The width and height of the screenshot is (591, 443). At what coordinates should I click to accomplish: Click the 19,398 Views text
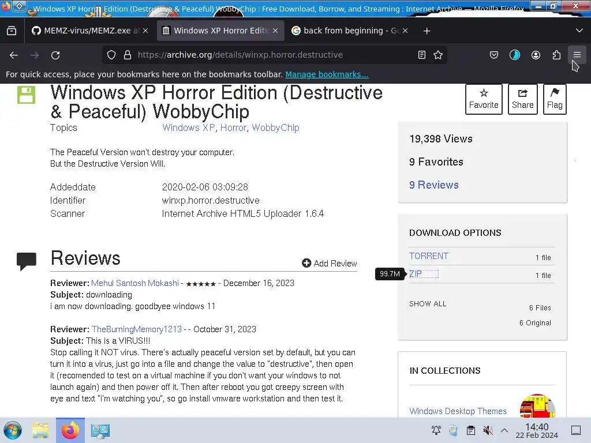(440, 139)
